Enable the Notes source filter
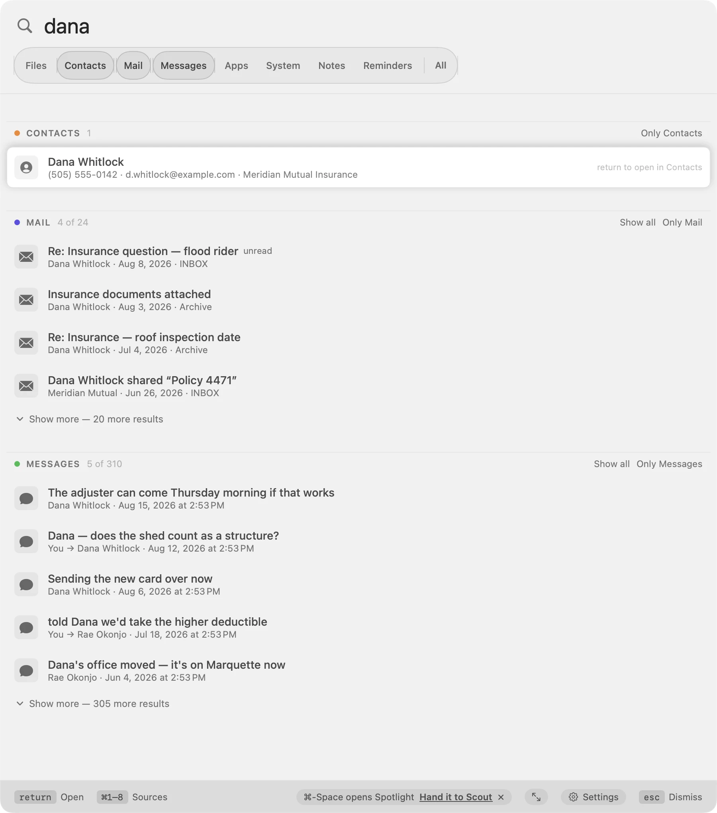The width and height of the screenshot is (717, 813). (x=332, y=65)
